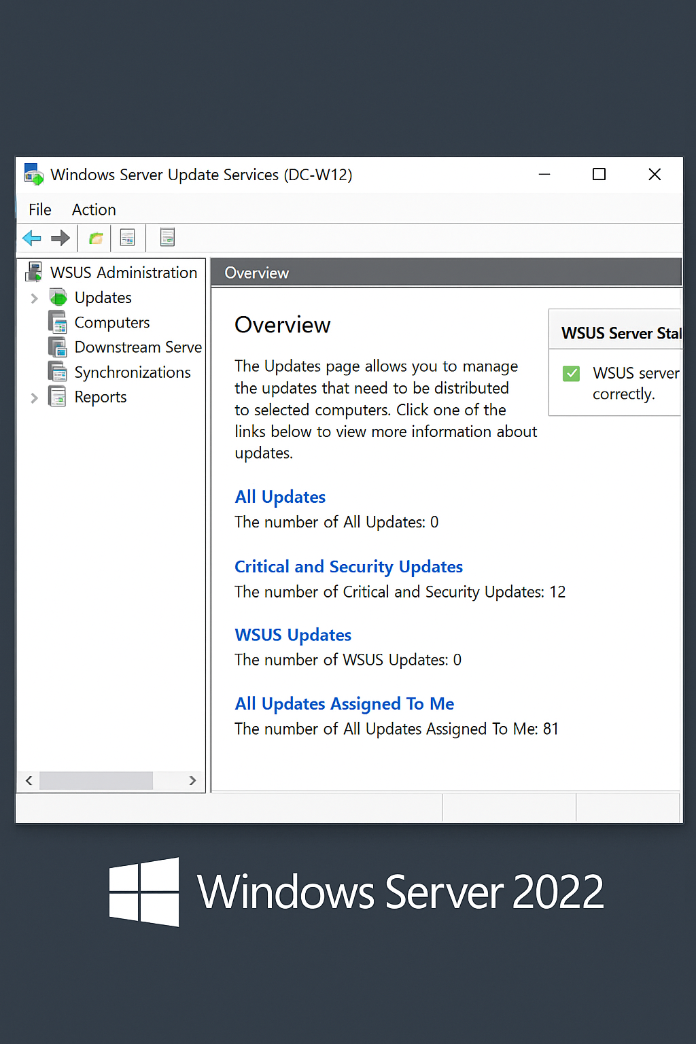The image size is (696, 1044).
Task: Select the Updates node icon
Action: [x=57, y=297]
